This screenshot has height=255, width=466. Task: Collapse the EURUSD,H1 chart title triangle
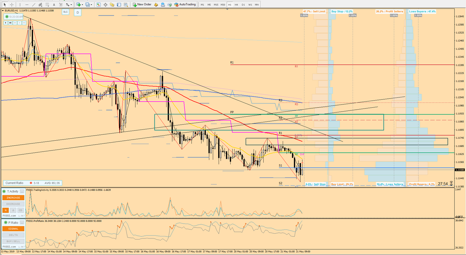[3, 10]
